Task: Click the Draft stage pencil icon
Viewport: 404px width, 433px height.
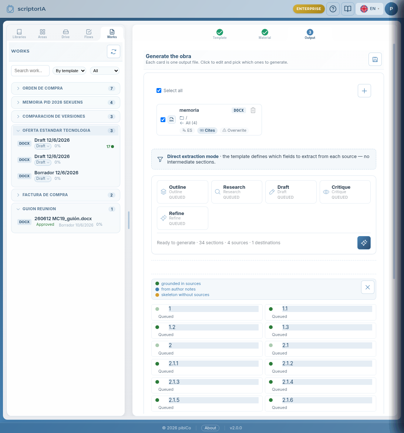Action: [272, 192]
